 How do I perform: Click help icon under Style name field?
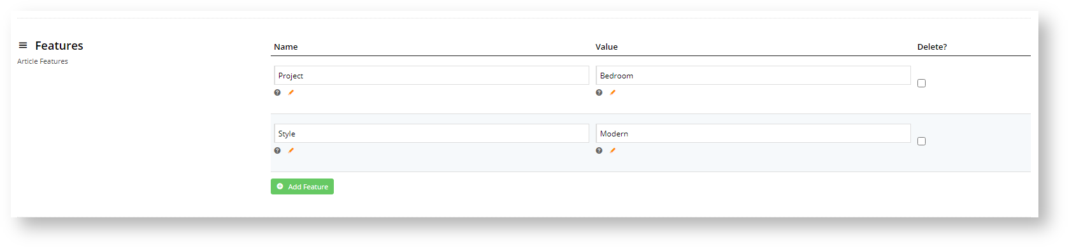[277, 150]
